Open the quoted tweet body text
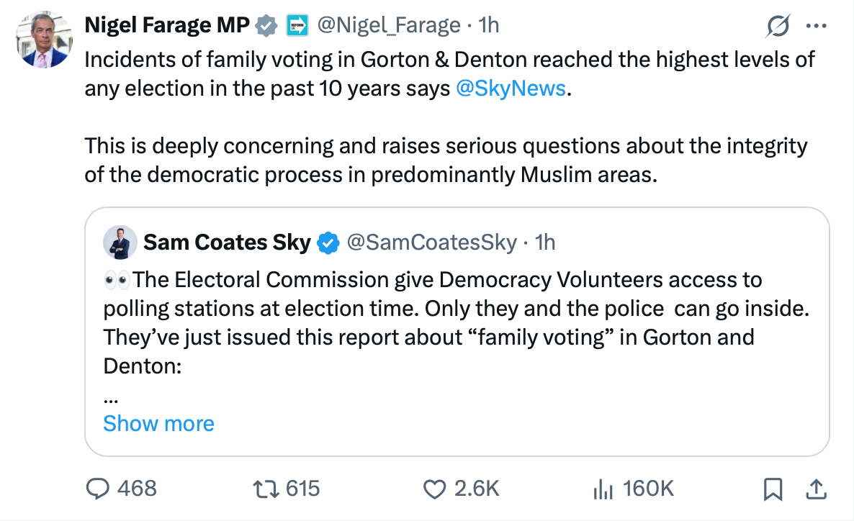Image resolution: width=854 pixels, height=521 pixels. tap(432, 324)
